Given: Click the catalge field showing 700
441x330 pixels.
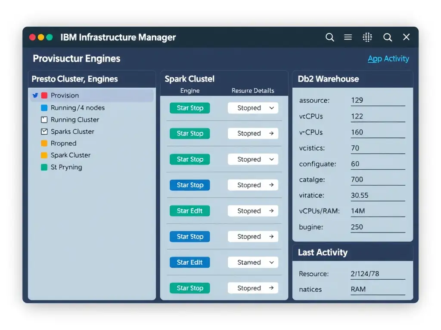Looking at the screenshot, I should pyautogui.click(x=378, y=180).
